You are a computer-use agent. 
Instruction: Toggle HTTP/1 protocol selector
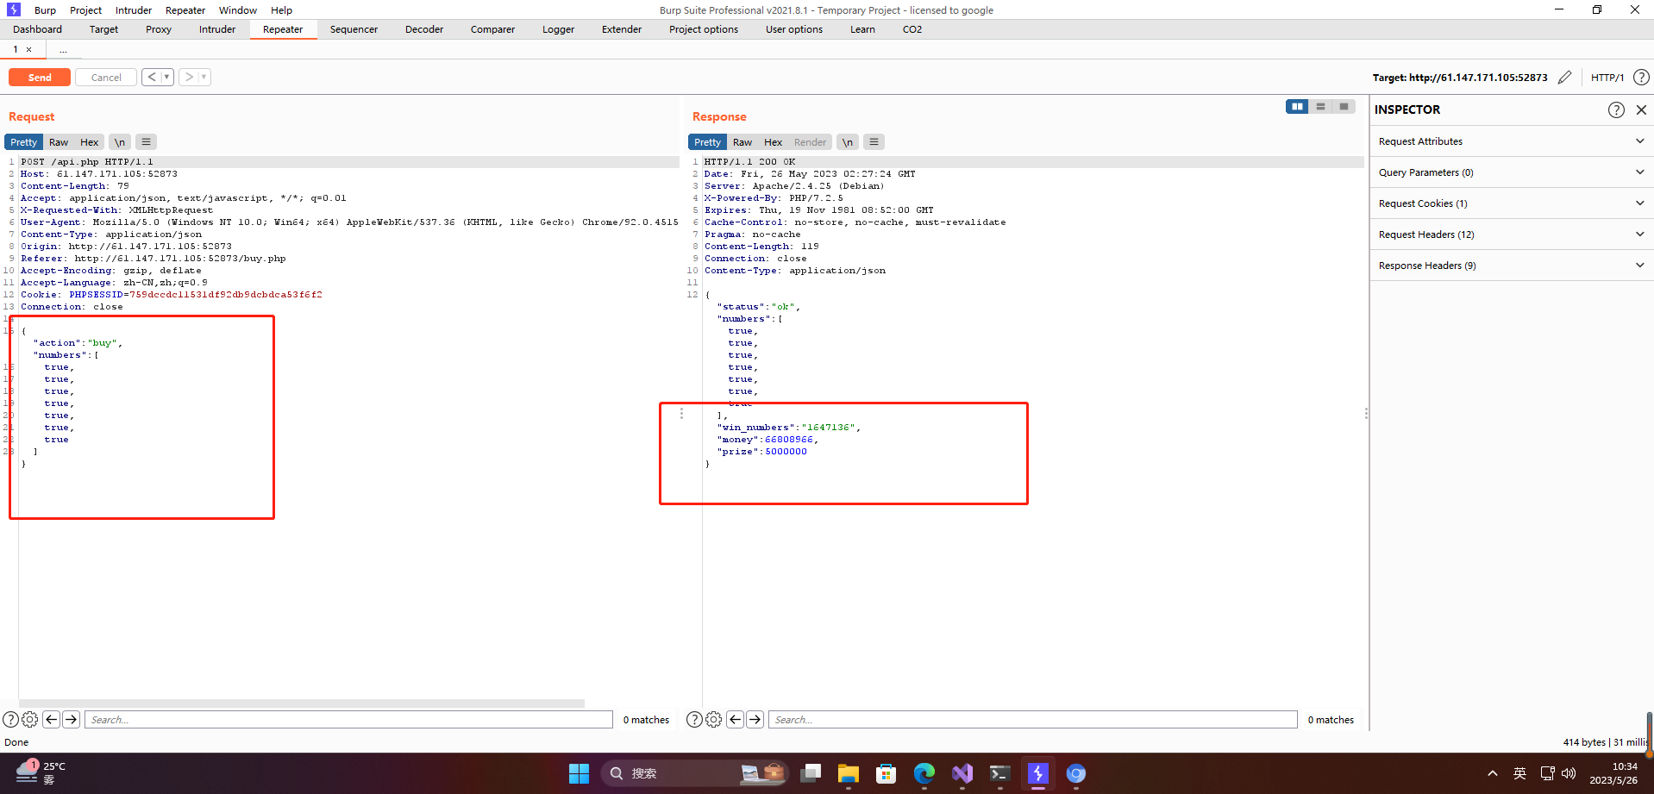pos(1607,78)
